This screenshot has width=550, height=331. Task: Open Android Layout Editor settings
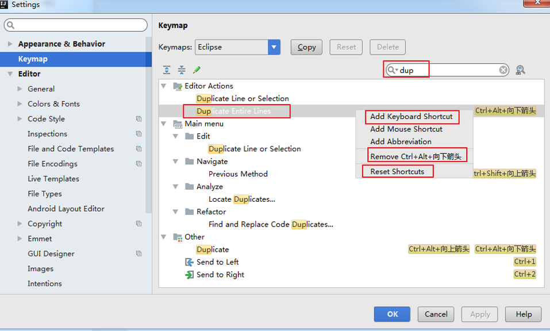pyautogui.click(x=66, y=209)
